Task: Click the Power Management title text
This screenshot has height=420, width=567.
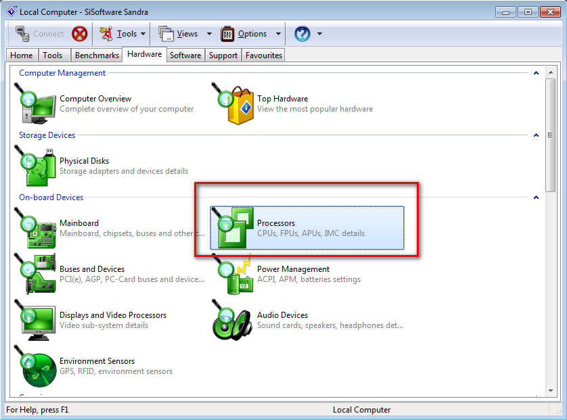Action: click(x=293, y=269)
